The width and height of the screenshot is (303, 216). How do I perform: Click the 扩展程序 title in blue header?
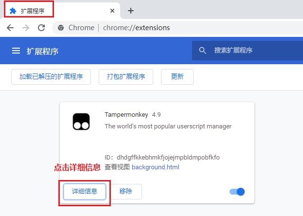point(43,51)
